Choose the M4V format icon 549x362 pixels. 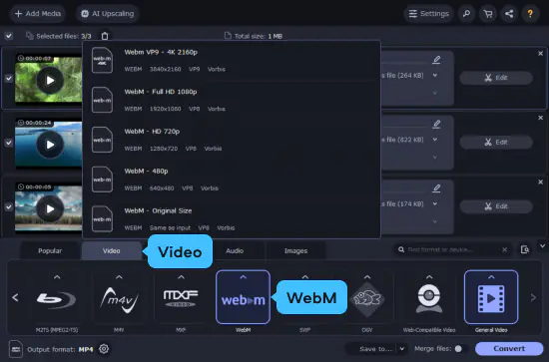pyautogui.click(x=119, y=299)
